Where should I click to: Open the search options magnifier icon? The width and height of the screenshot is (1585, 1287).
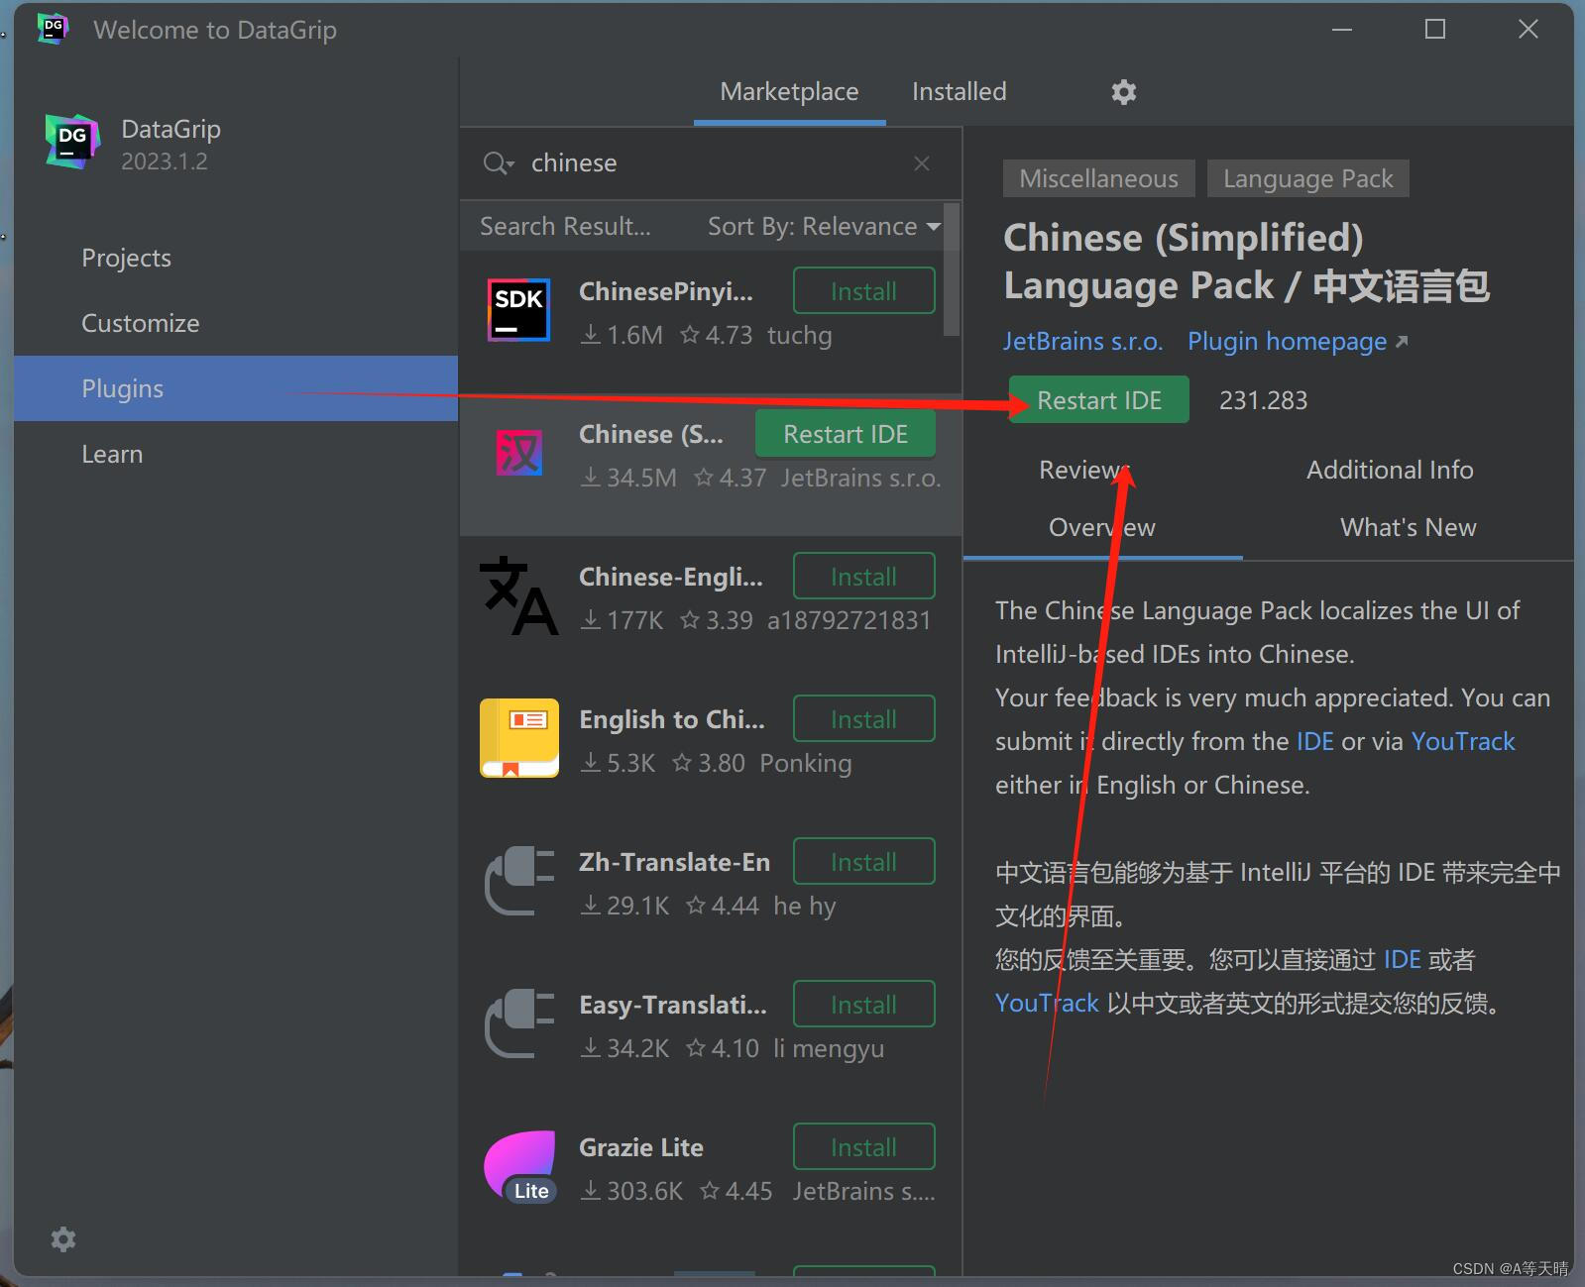(498, 163)
